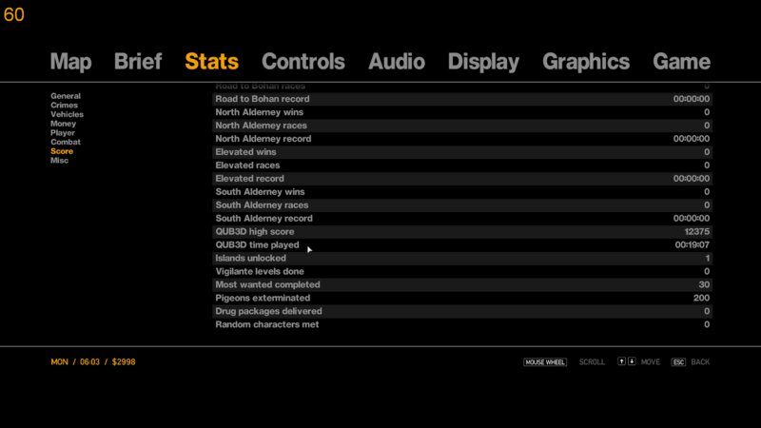This screenshot has width=761, height=428.
Task: Select the South Alderney races row
Action: tap(462, 205)
